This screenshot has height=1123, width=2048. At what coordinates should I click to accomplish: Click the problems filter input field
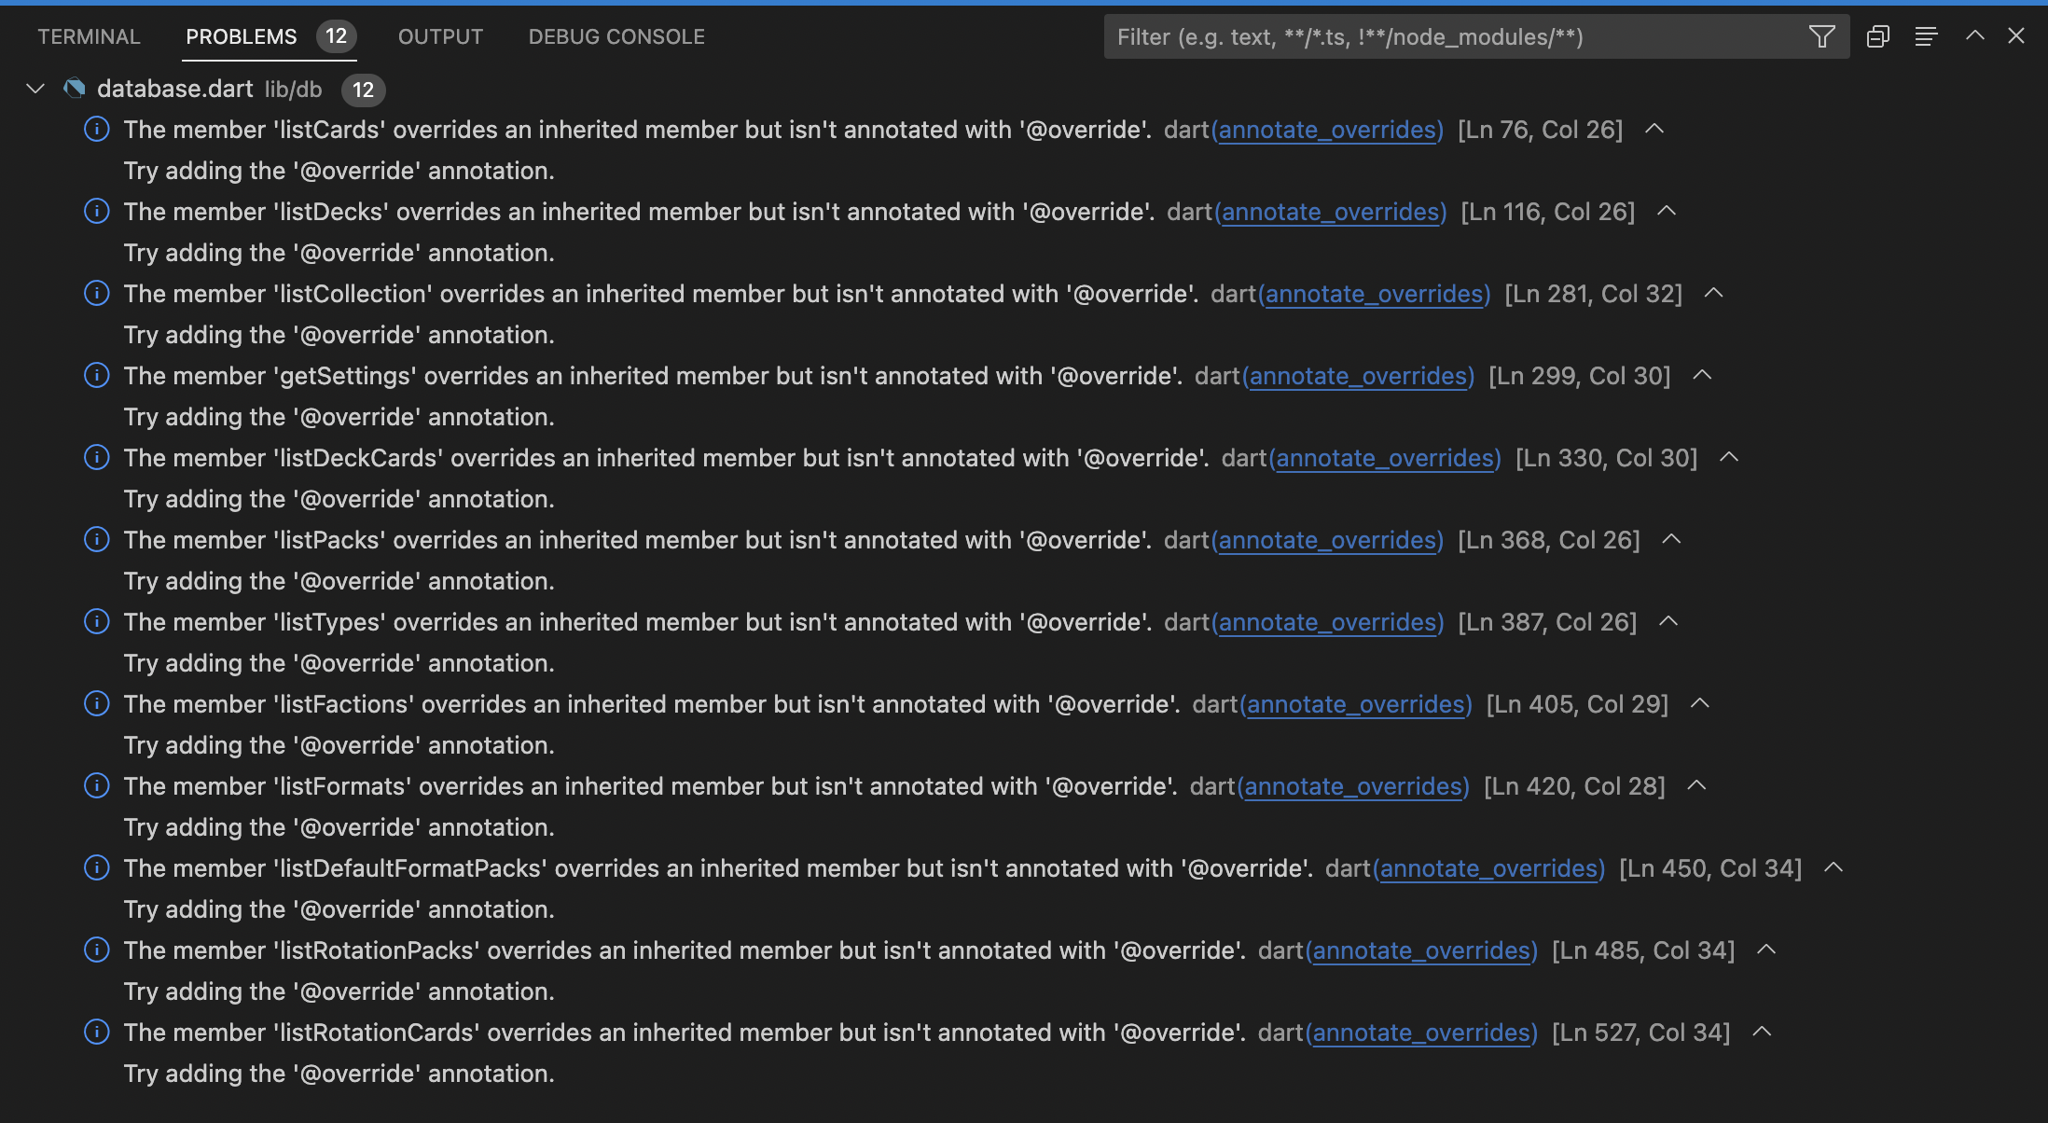coord(1446,36)
